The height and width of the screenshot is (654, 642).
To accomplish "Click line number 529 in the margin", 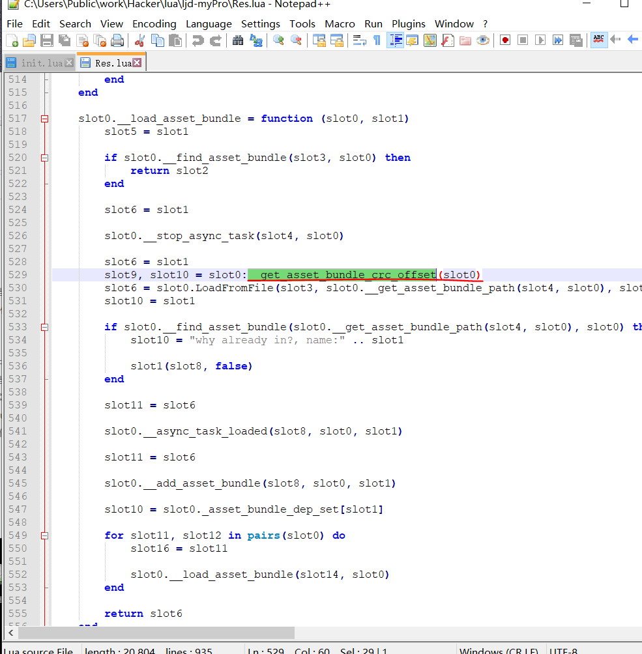I will 18,275.
